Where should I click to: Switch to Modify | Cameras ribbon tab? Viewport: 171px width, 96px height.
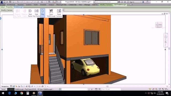pyautogui.click(x=106, y=5)
